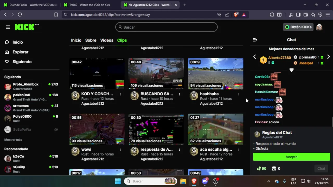Screen dimensions: 333x187
Task: Play the aca escuha clip thumbnail
Action: coord(216,129)
